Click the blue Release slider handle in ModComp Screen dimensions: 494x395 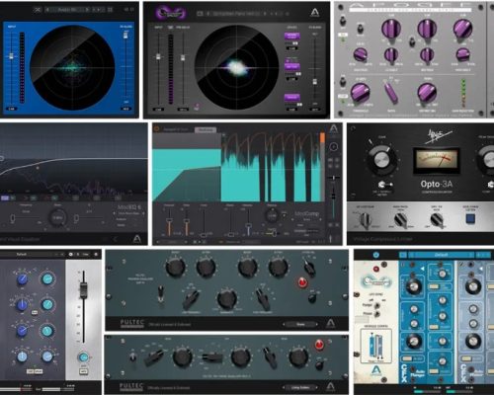tap(249, 226)
